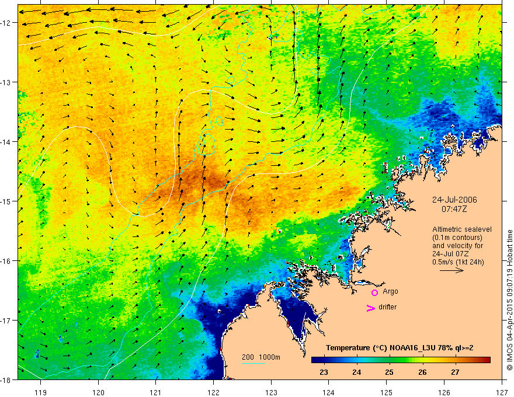The image size is (514, 397).
Task: Click the 24 value on the color scale
Action: 356,372
